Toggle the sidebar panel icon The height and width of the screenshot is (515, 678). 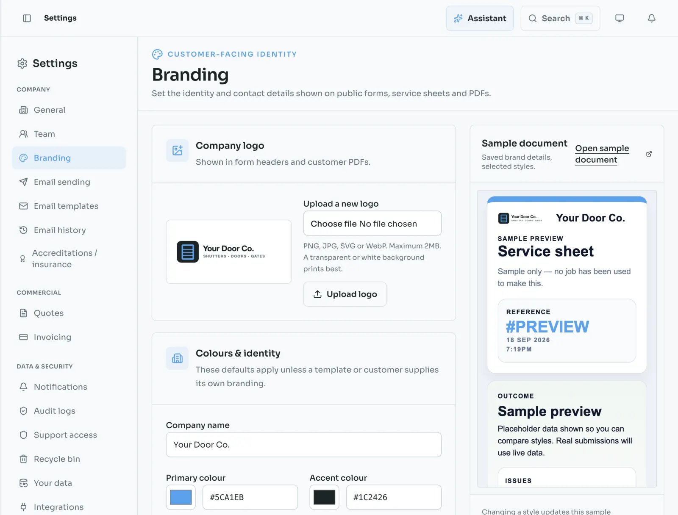pos(27,18)
